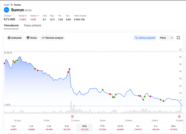Select the 3 kk time range
This screenshot has height=134, width=186.
click(67, 128)
